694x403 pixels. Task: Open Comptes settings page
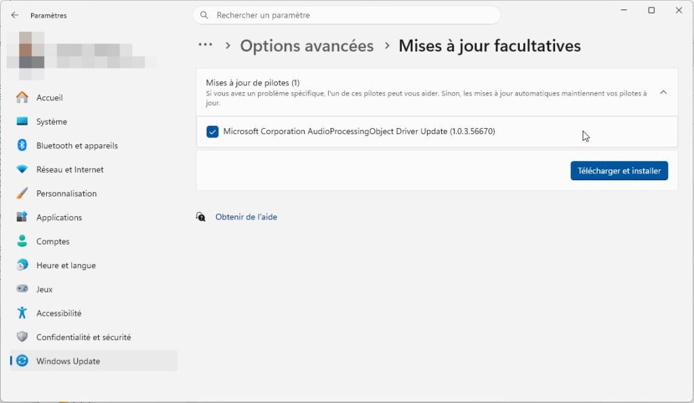click(94, 241)
